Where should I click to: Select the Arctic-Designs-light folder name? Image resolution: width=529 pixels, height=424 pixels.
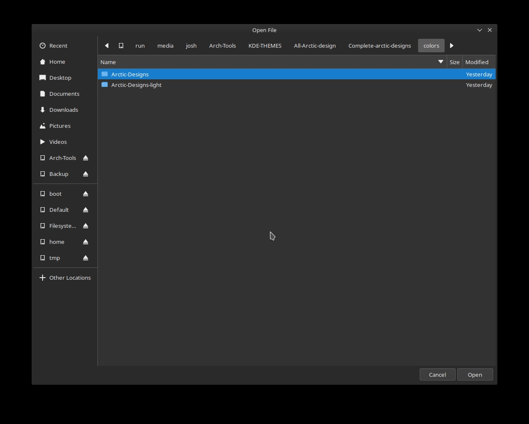(136, 85)
